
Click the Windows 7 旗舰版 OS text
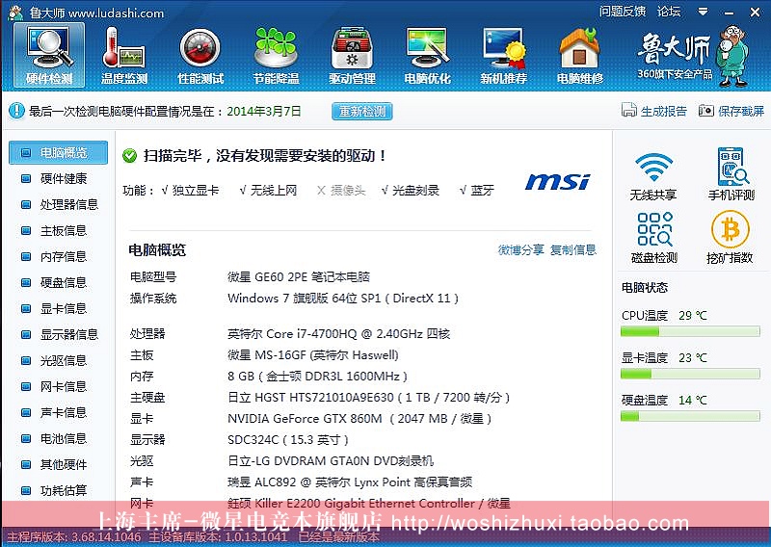343,299
